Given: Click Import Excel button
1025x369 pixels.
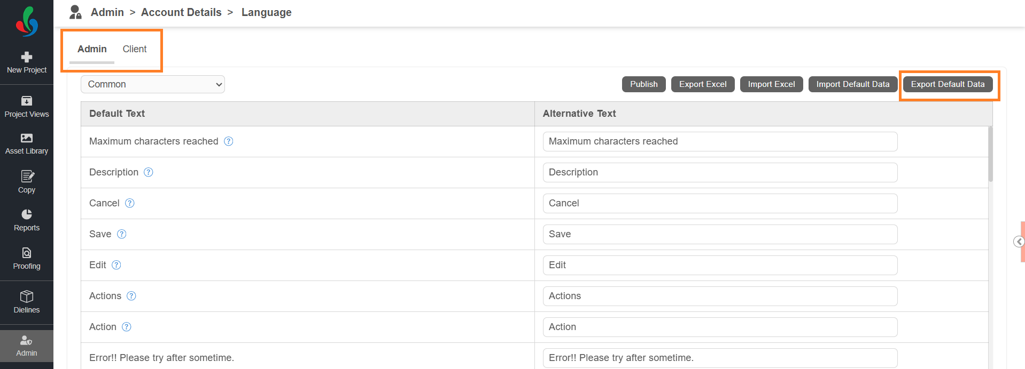Looking at the screenshot, I should pyautogui.click(x=771, y=84).
